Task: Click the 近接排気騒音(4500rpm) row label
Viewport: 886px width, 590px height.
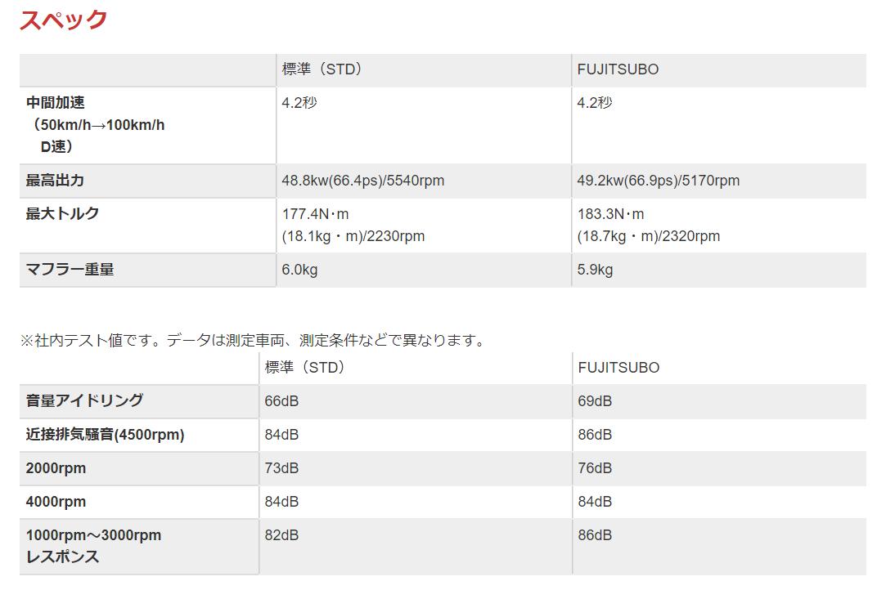Action: (x=105, y=435)
